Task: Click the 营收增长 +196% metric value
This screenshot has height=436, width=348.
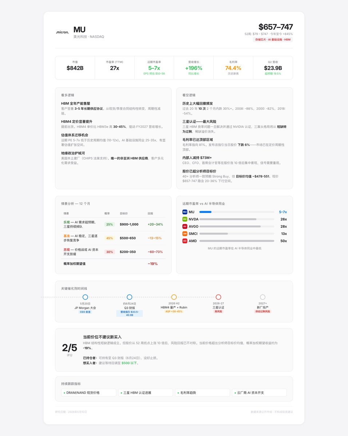Action: click(194, 68)
